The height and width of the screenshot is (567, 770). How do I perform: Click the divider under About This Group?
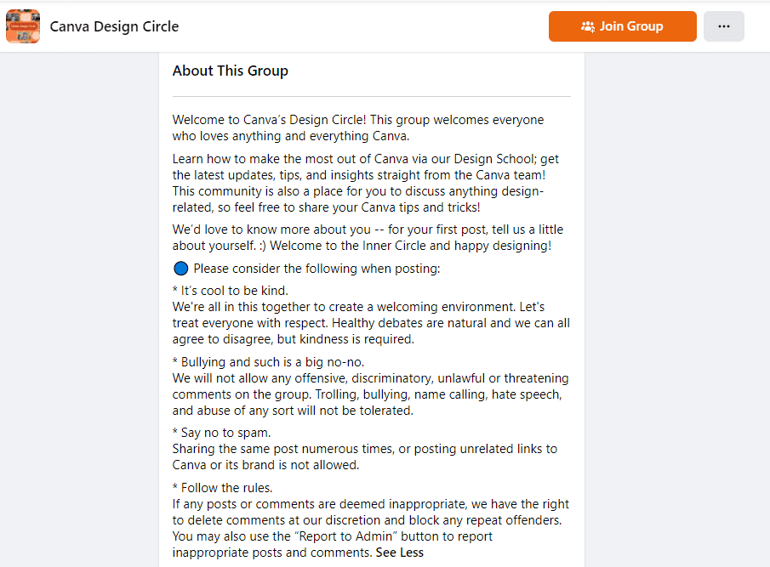[371, 95]
